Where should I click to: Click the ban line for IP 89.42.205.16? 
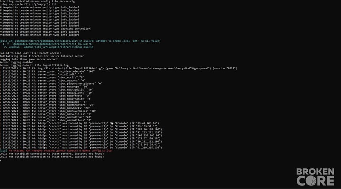click(x=80, y=123)
